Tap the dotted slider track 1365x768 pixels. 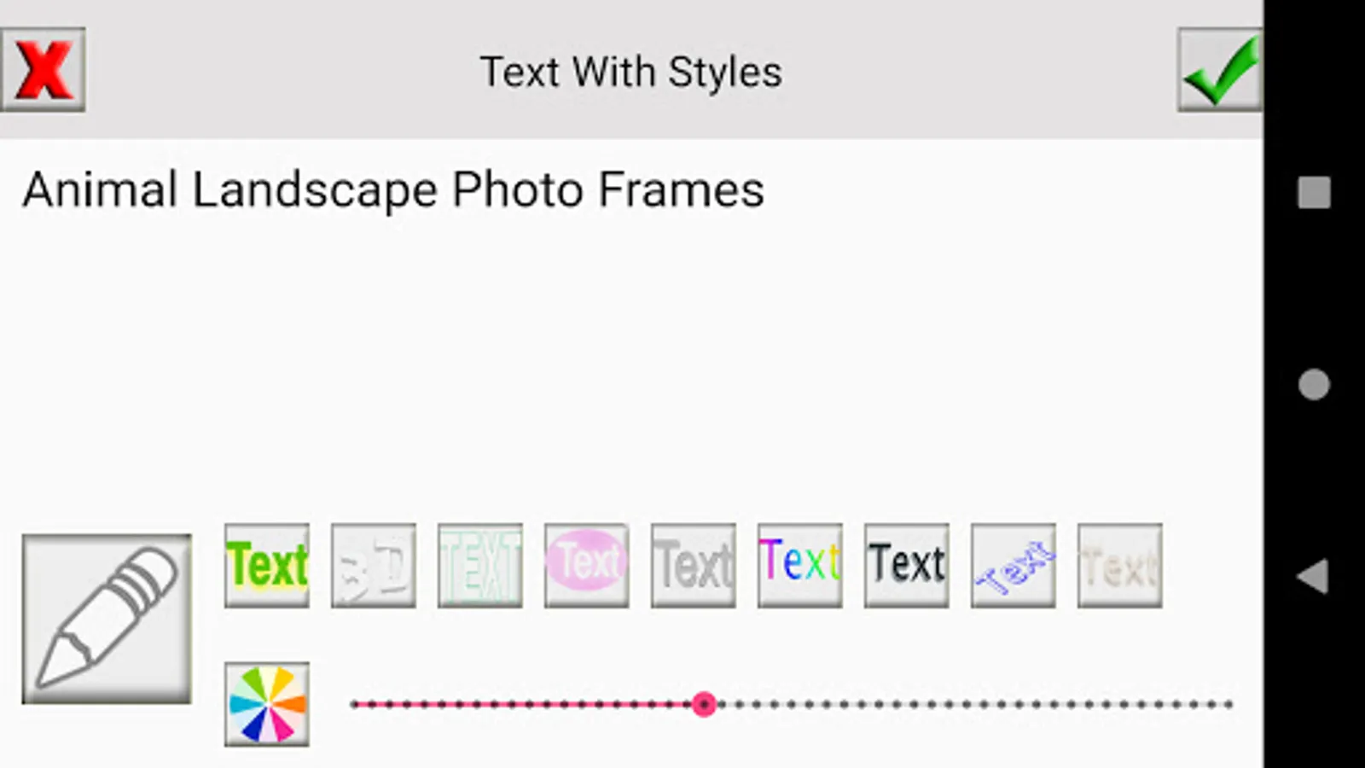[938, 704]
